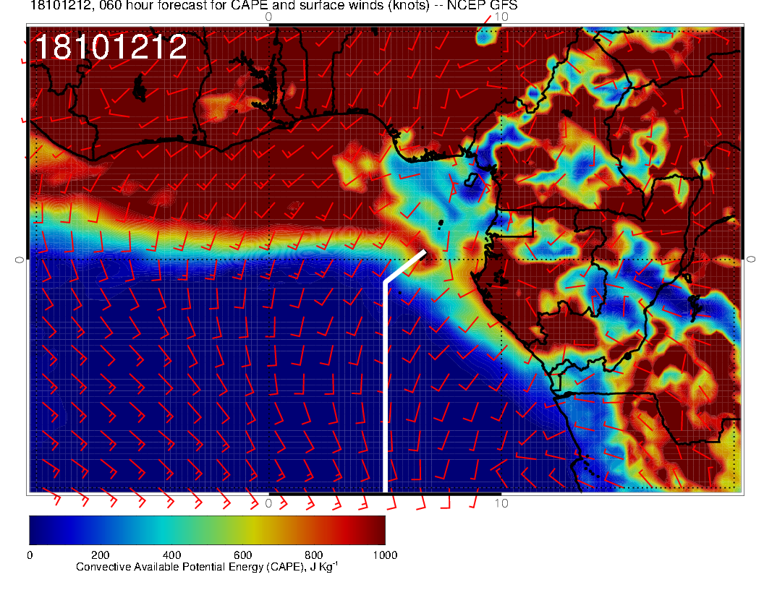Click the black lake outline in the upper-left land area
Image resolution: width=764 pixels, height=590 pixels.
[x=139, y=88]
